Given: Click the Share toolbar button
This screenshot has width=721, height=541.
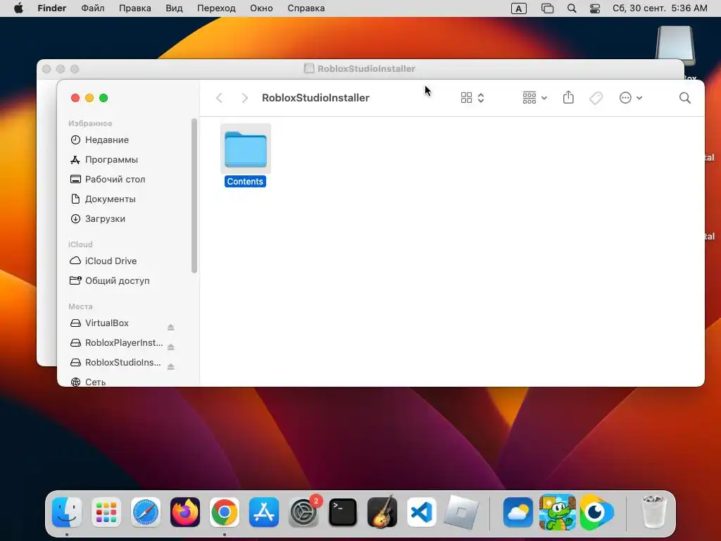Looking at the screenshot, I should click(568, 97).
